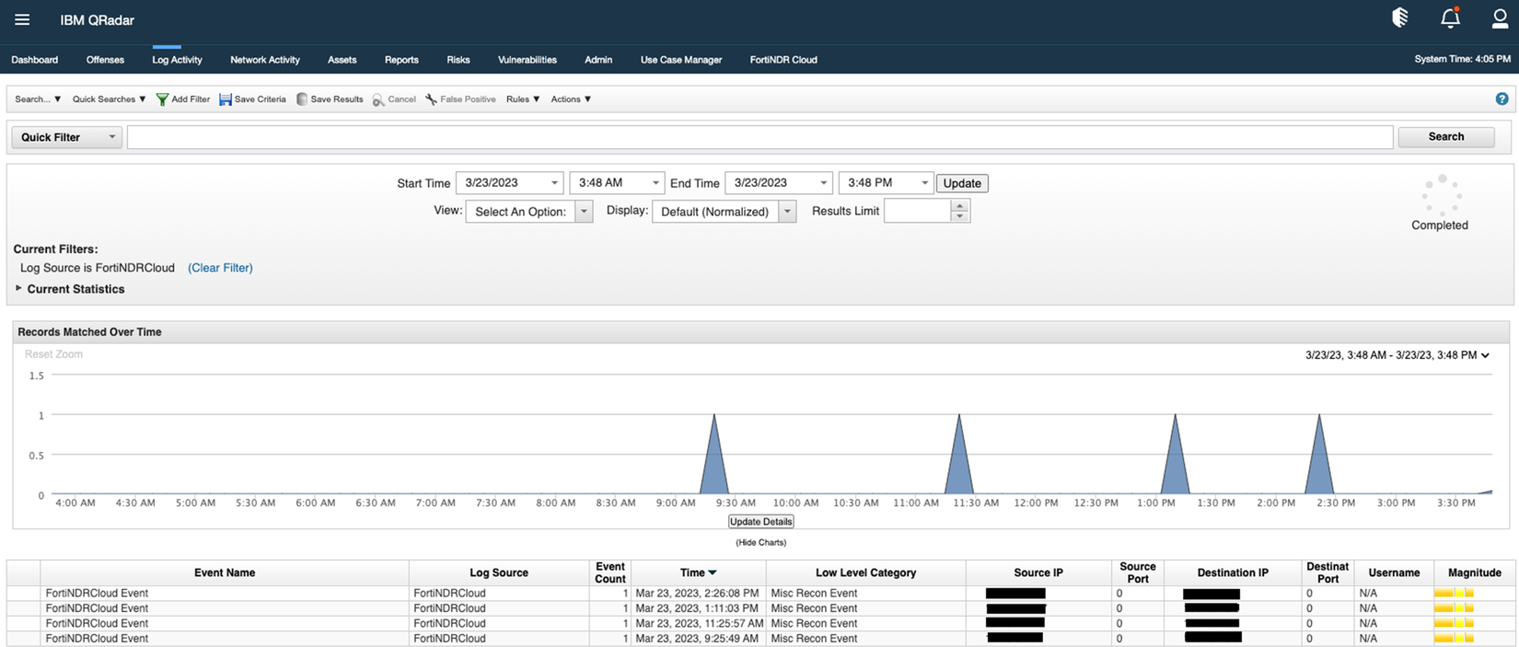This screenshot has height=647, width=1519.
Task: Click the Clear Filter link
Action: point(220,268)
